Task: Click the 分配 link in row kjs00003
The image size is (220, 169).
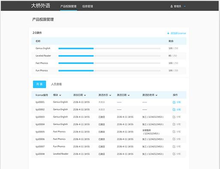Action: pyautogui.click(x=179, y=117)
